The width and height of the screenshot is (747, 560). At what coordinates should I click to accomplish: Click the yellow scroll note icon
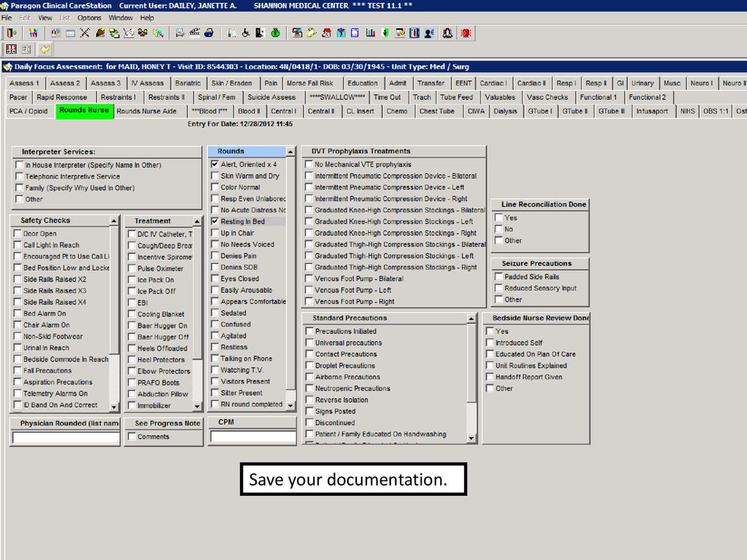[x=311, y=33]
